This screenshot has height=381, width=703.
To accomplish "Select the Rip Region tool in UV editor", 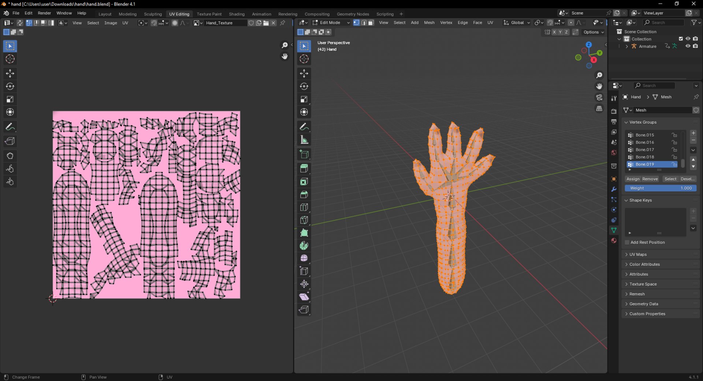I will 10,141.
